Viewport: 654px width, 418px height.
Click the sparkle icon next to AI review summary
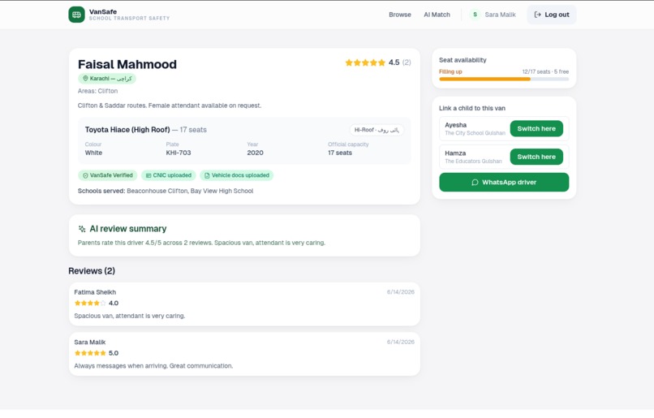coord(82,229)
